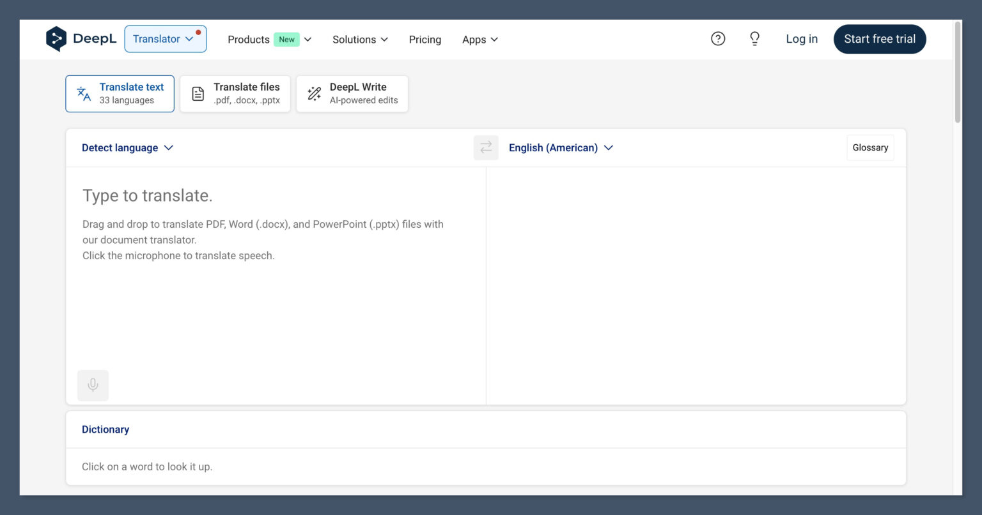982x515 pixels.
Task: Expand the Apps menu
Action: [x=480, y=40]
